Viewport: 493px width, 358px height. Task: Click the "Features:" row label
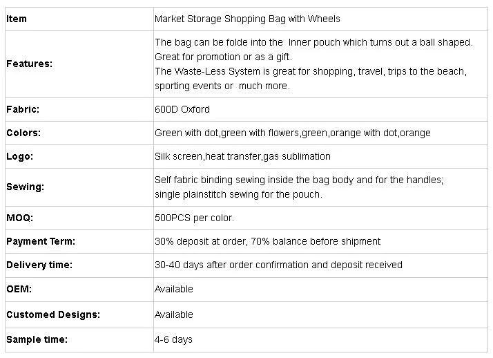(30, 64)
